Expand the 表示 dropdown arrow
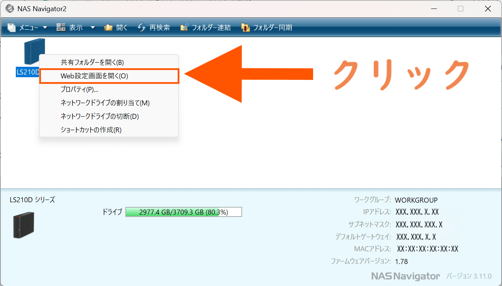 tap(93, 27)
